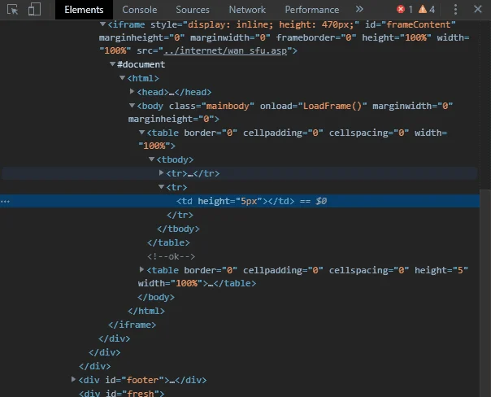Collapse the html node arrow

pyautogui.click(x=123, y=78)
